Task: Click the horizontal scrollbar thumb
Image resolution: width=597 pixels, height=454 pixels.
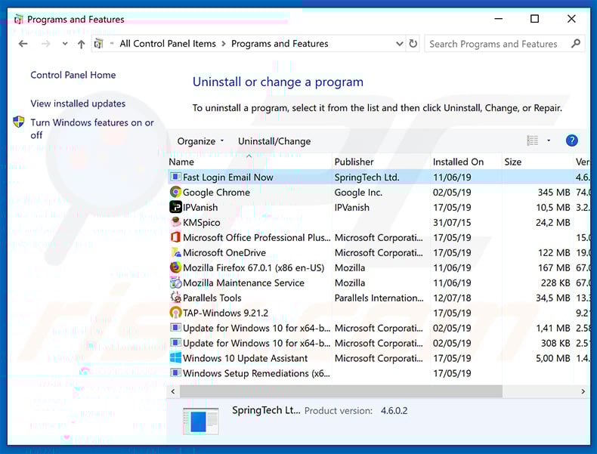Action: click(341, 391)
